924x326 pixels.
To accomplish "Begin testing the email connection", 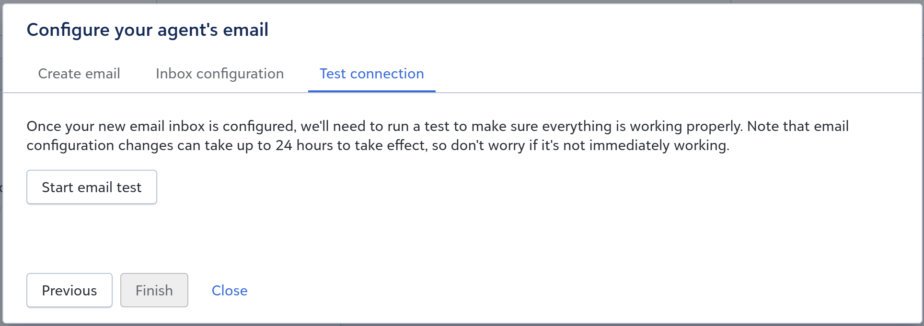I will click(x=92, y=187).
